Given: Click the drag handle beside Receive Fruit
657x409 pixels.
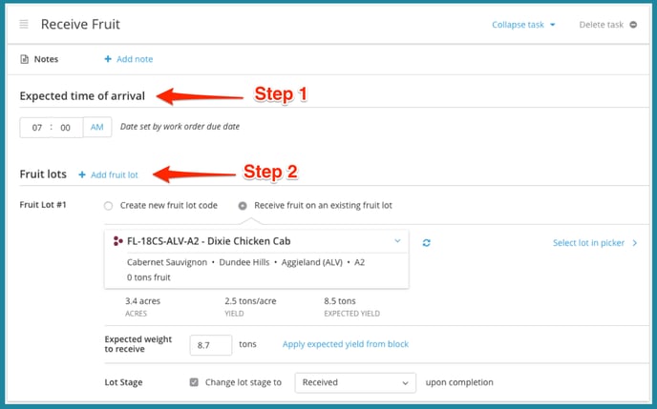Looking at the screenshot, I should 24,24.
